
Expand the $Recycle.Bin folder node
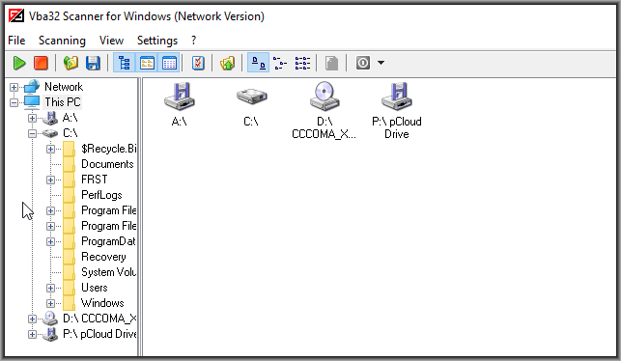click(50, 149)
